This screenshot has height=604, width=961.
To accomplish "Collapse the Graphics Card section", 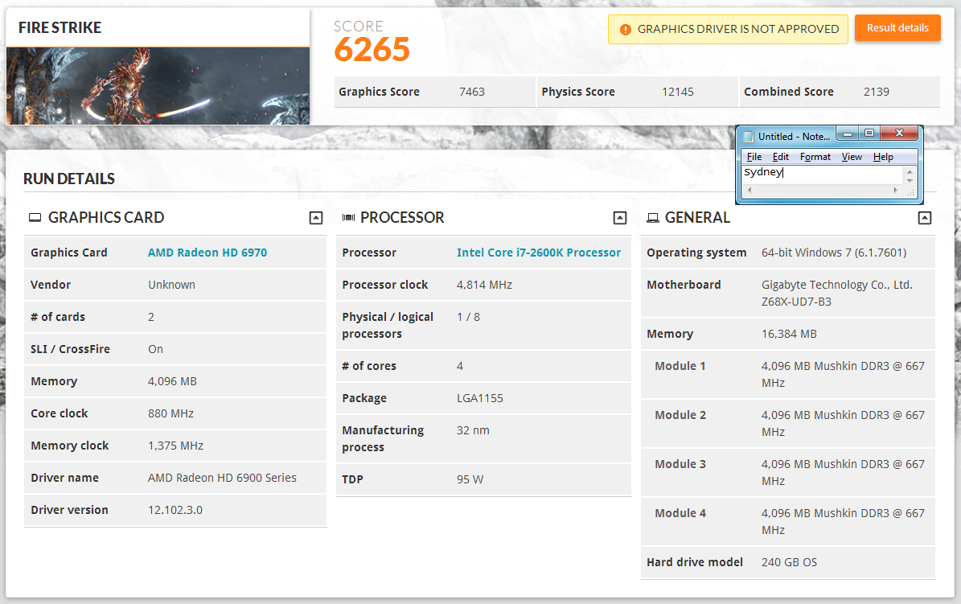I will click(316, 218).
